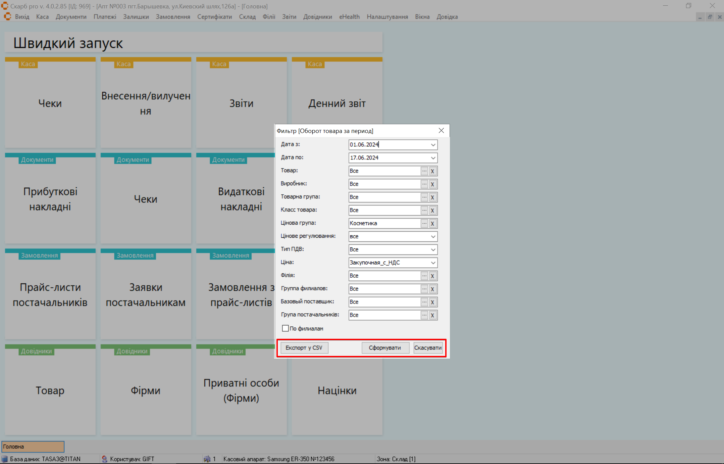
Task: Open the Цінове регулювання dropdown
Action: point(433,236)
